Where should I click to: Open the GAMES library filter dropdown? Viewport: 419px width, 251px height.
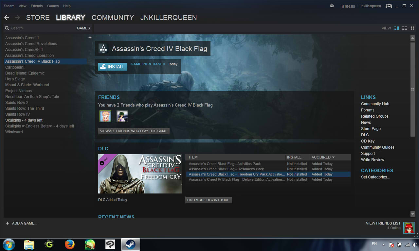[x=83, y=28]
